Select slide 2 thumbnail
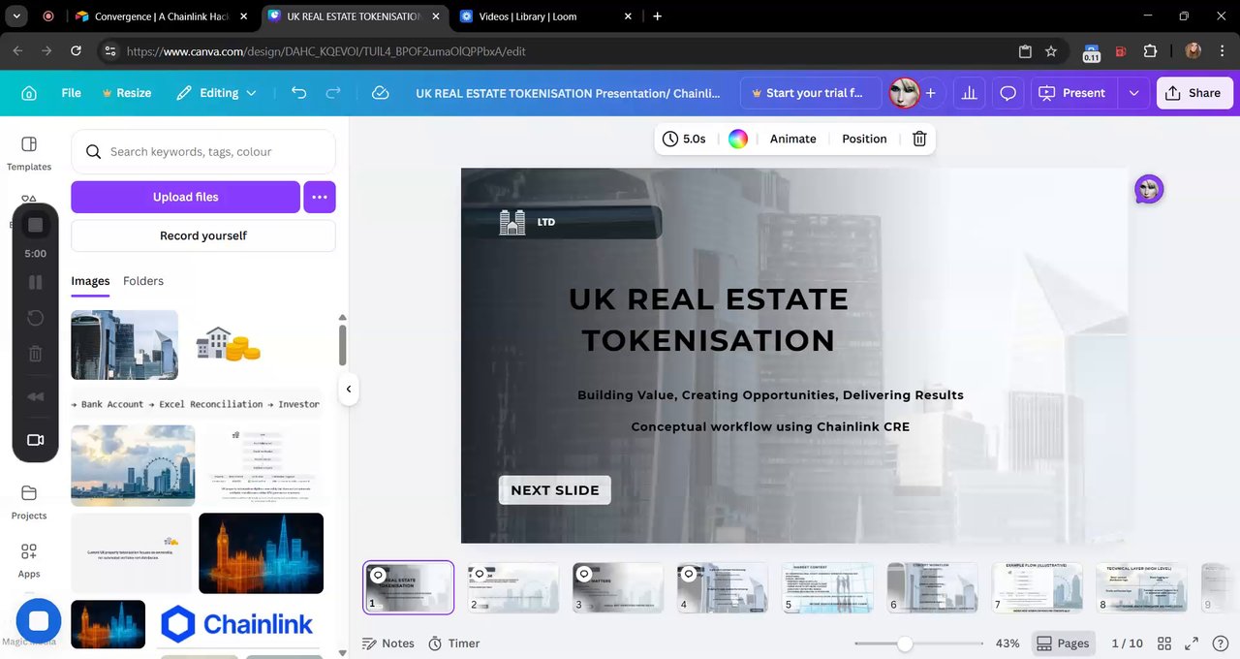Viewport: 1240px width, 659px height. pyautogui.click(x=513, y=587)
